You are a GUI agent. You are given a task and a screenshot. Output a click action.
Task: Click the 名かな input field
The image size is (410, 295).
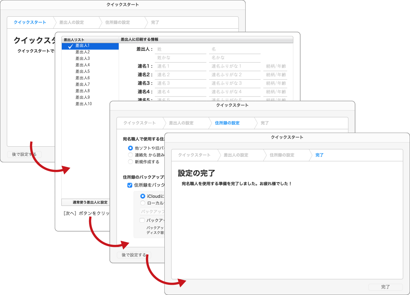point(235,58)
